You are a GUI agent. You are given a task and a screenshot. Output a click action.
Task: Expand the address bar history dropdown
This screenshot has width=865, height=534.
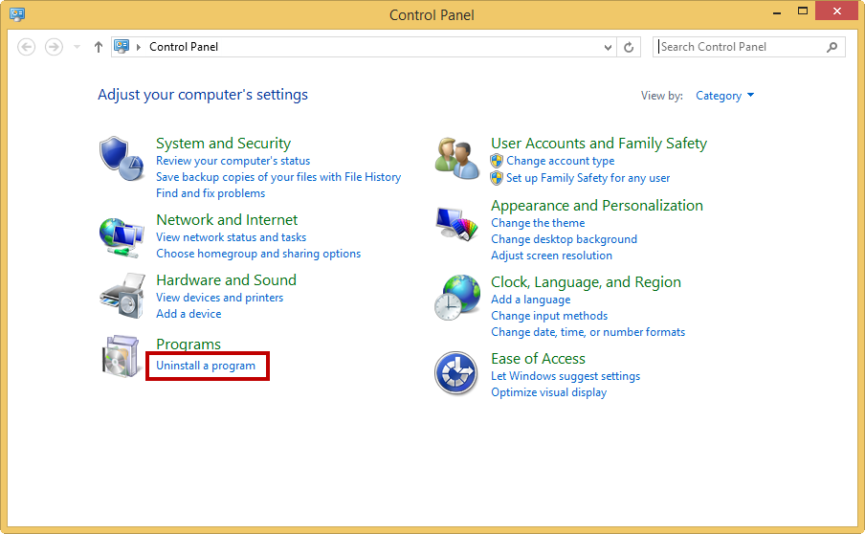(608, 47)
